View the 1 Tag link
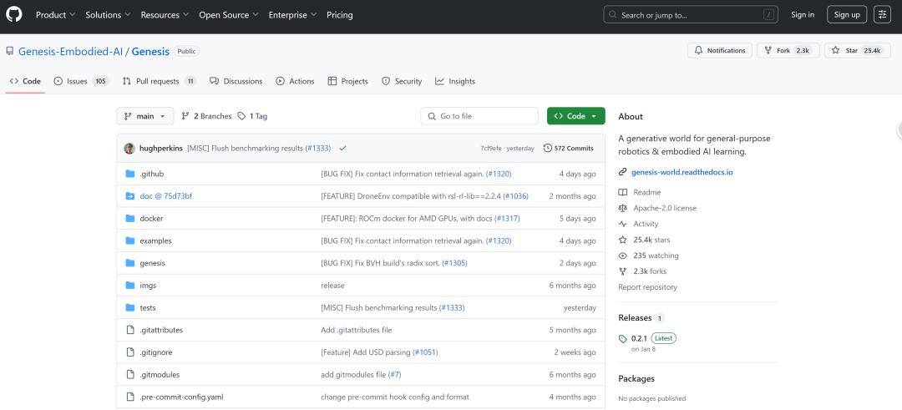Viewport: 902px width, 410px height. [252, 116]
